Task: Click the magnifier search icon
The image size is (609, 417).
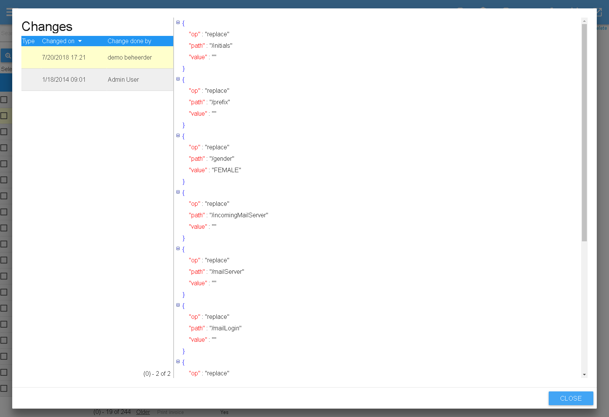Action: coord(7,56)
